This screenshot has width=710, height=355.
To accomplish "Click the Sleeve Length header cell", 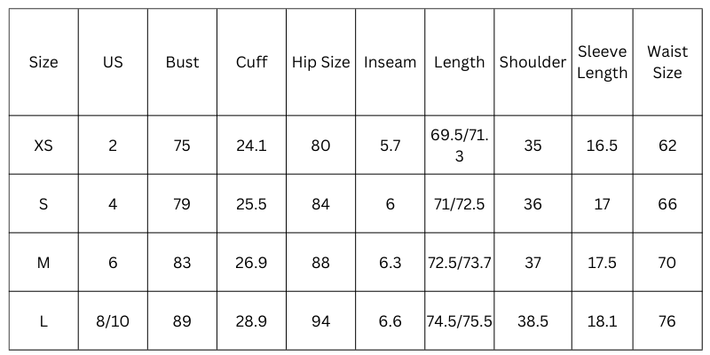I will 602,62.
